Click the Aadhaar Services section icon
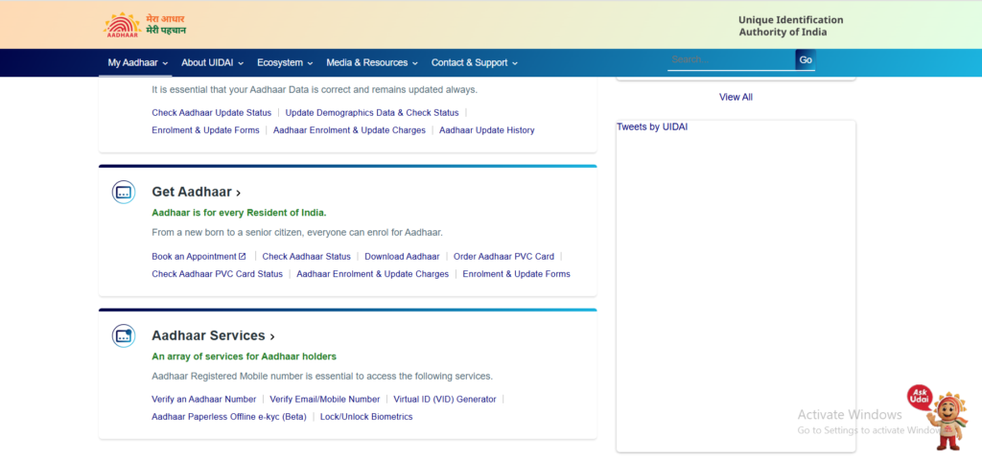 [x=123, y=335]
